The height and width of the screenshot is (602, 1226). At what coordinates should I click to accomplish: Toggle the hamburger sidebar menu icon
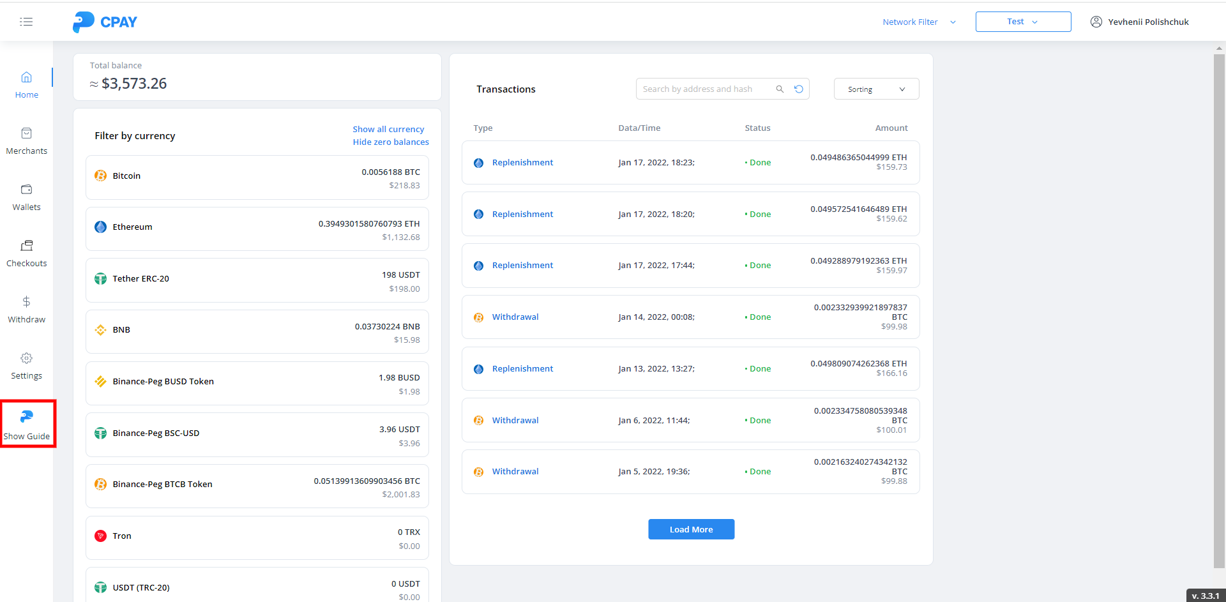pos(26,22)
